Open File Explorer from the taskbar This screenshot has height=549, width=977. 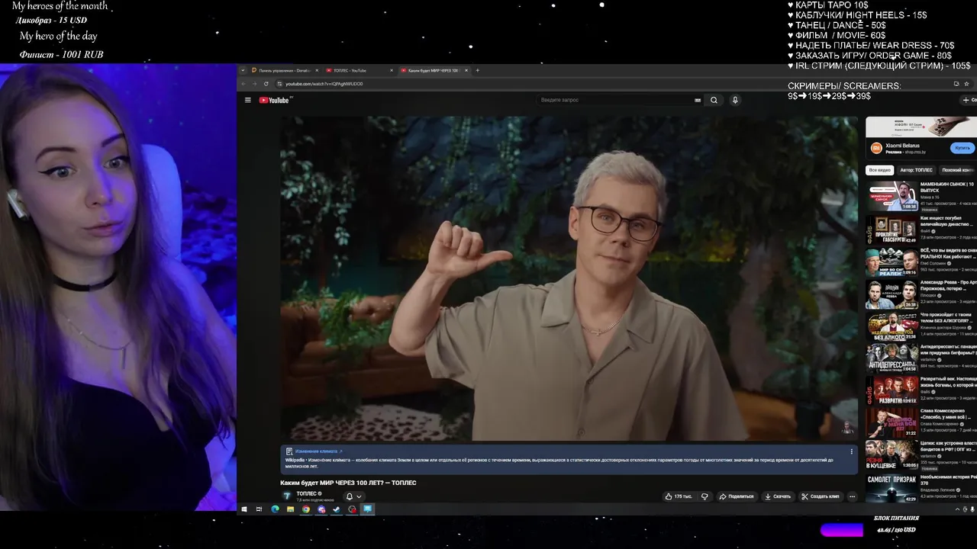point(290,509)
